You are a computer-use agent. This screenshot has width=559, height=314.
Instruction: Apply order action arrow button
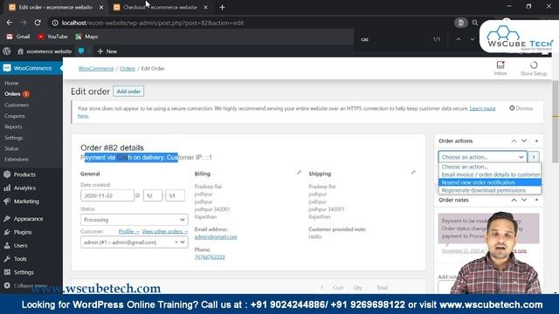tap(534, 157)
